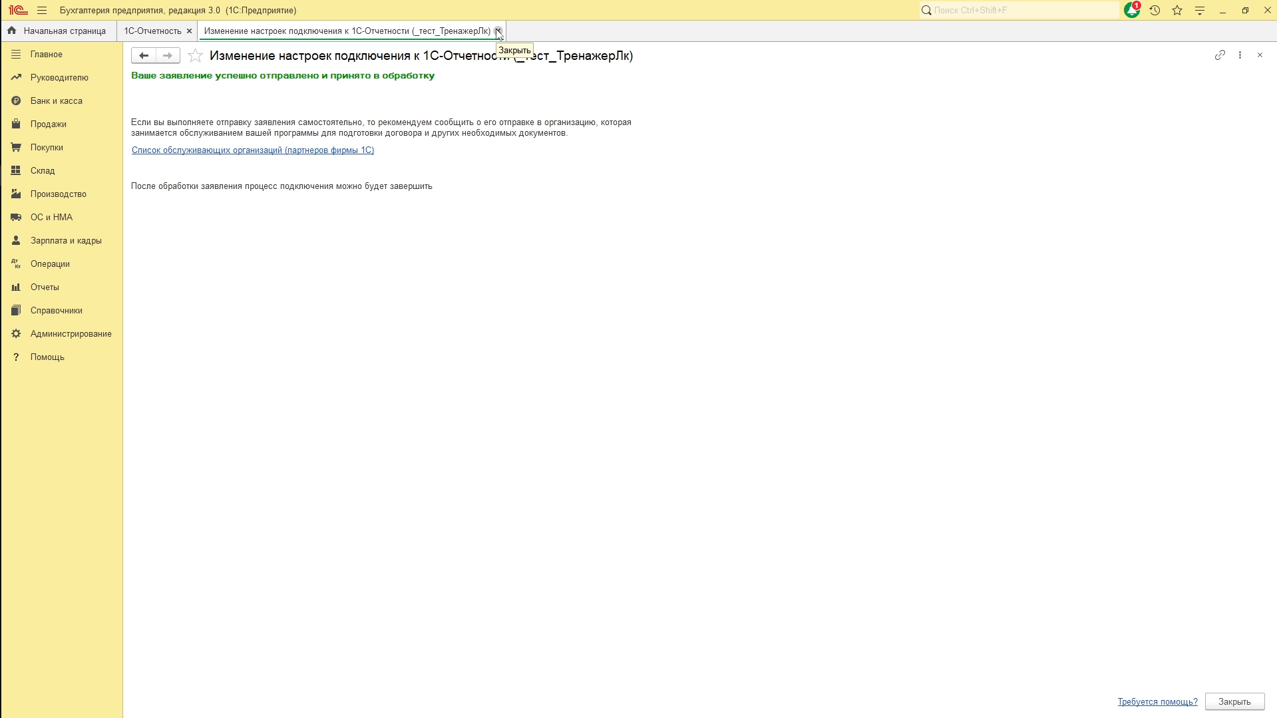This screenshot has height=718, width=1277.
Task: Click the Зарплата и кадры person icon
Action: point(16,241)
